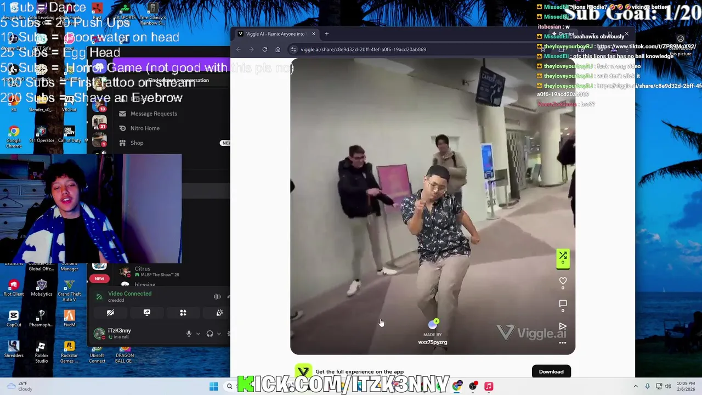Viewport: 702px width, 395px height.
Task: Open weather widget showing 26°F Cloudy
Action: tap(19, 386)
